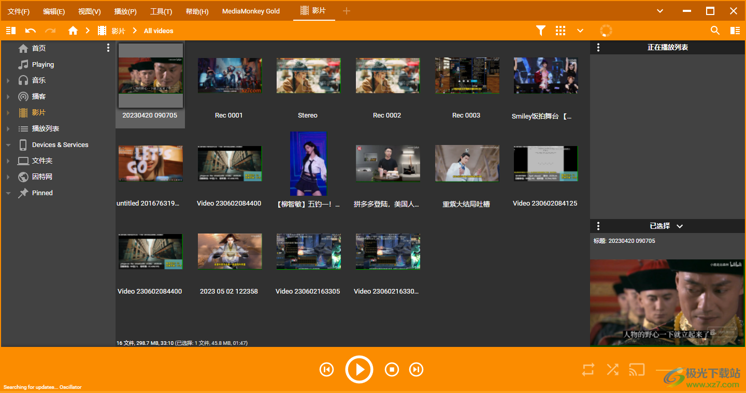
Task: Toggle the left sidebar panel
Action: (x=11, y=31)
